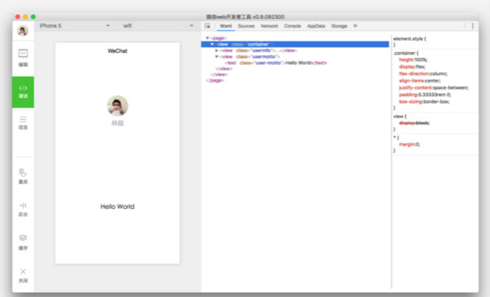Click the element.style rule header
This screenshot has height=297, width=490.
[409, 38]
